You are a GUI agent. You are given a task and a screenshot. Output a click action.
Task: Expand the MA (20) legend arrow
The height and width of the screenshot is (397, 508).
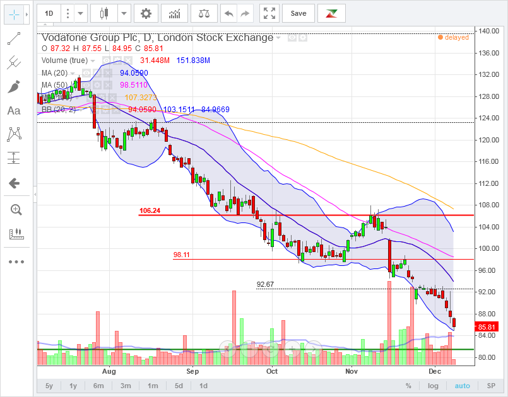pos(73,74)
